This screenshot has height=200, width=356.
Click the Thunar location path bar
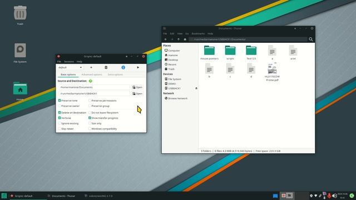[248, 39]
